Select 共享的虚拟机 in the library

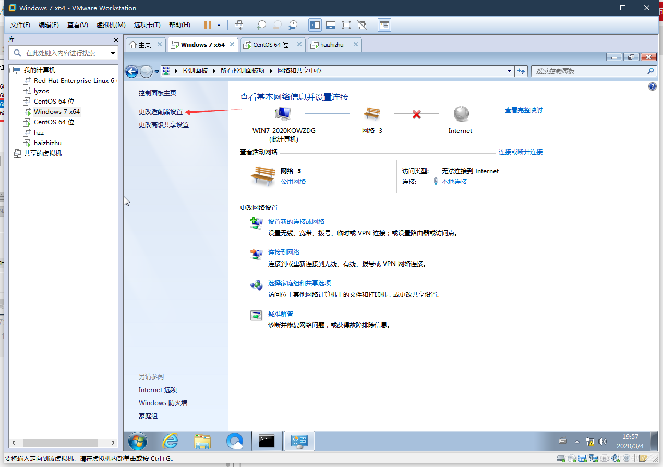42,154
